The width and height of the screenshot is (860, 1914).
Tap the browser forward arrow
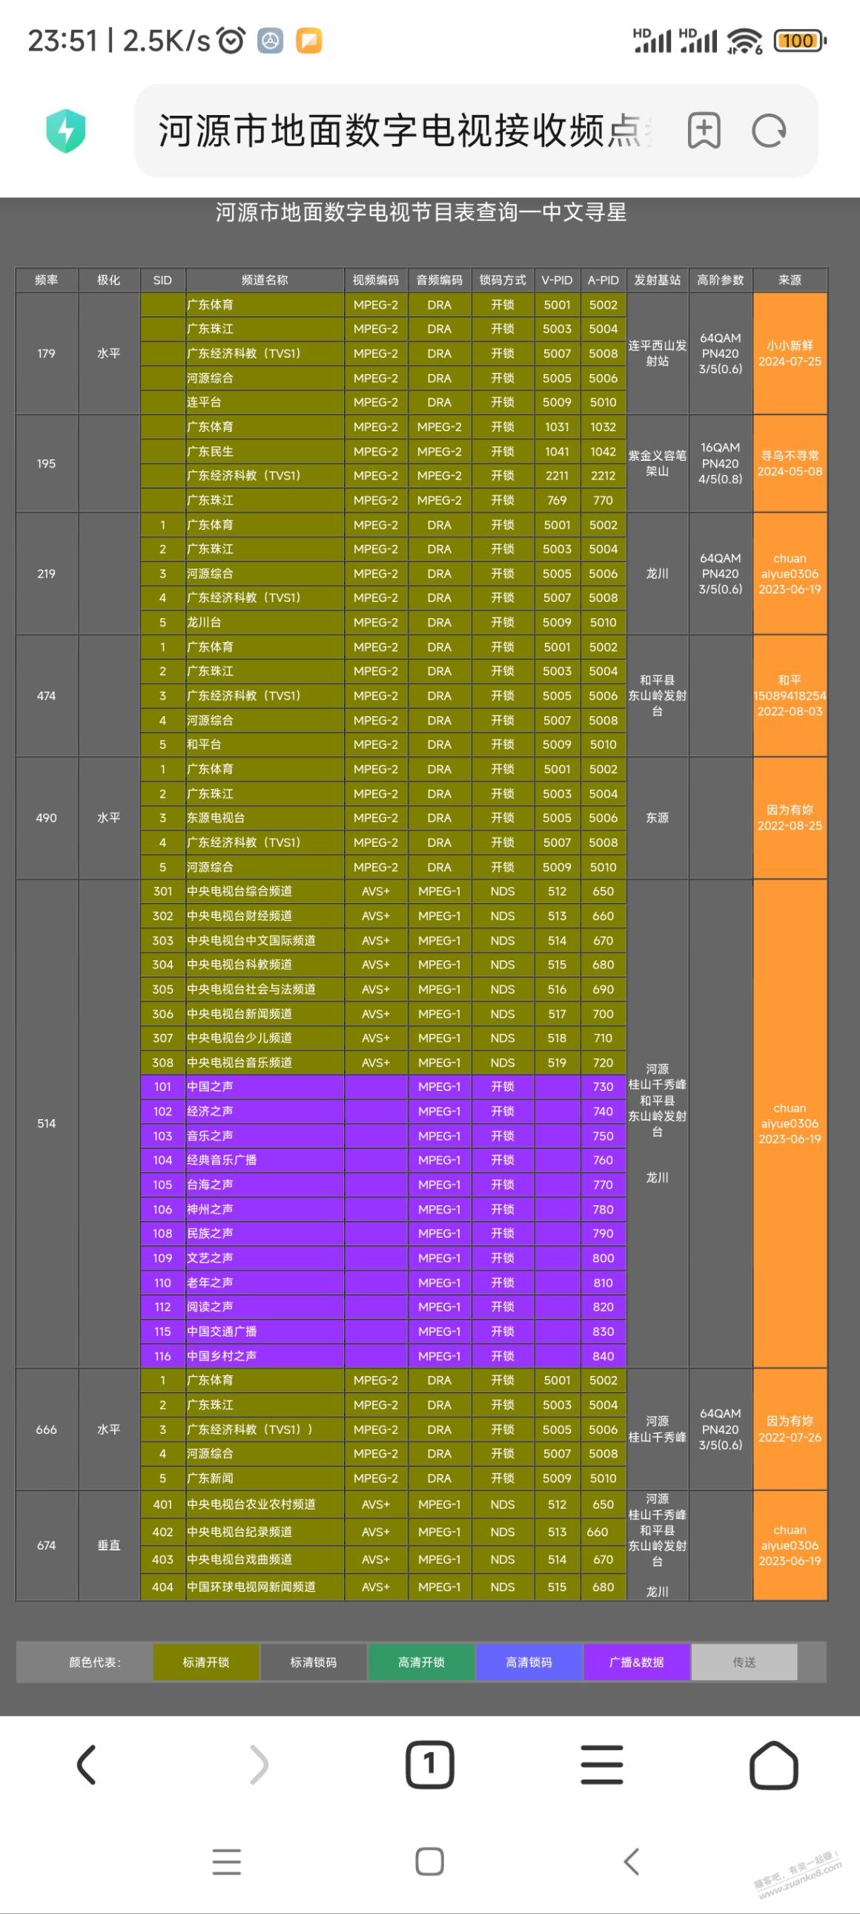click(259, 1766)
